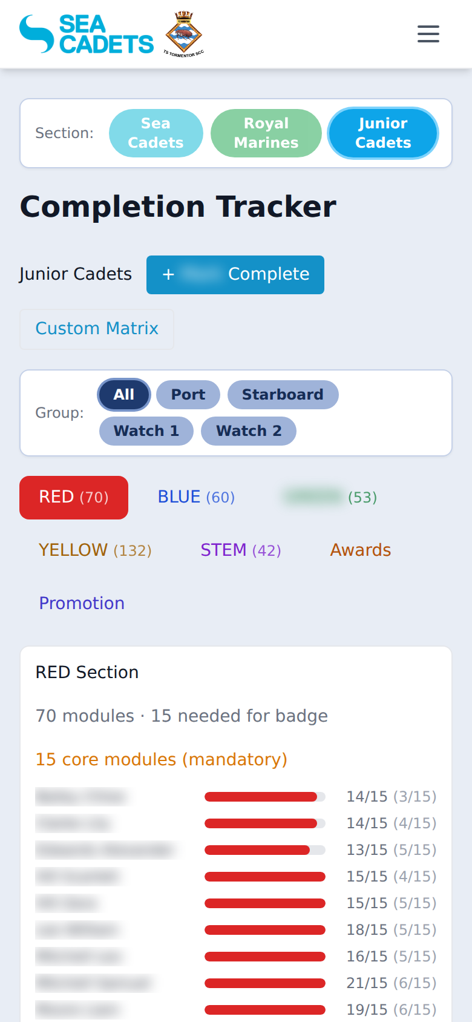Open the Awards section
472x1022 pixels.
point(360,550)
